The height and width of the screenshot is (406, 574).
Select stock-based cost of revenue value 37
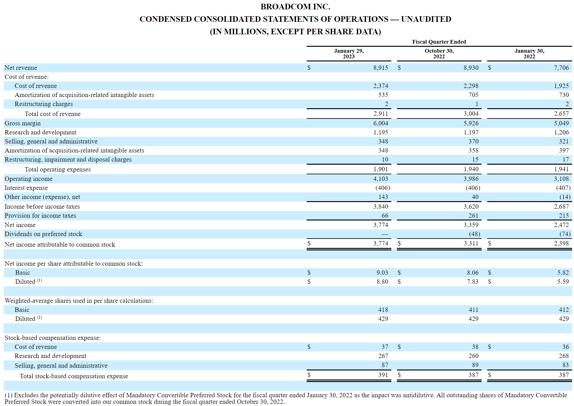point(385,347)
